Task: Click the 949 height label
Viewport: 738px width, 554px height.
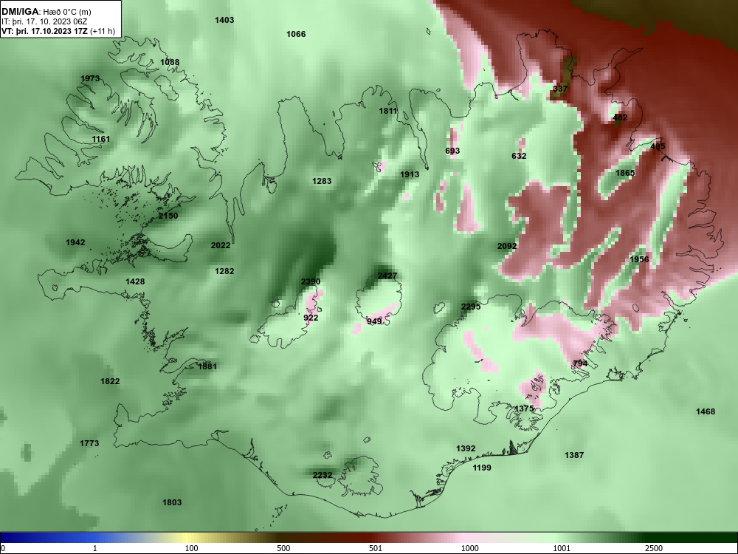Action: click(374, 322)
